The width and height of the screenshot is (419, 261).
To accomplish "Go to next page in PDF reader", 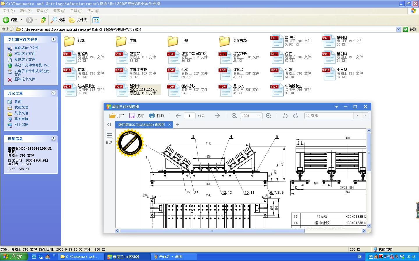I will point(217,116).
